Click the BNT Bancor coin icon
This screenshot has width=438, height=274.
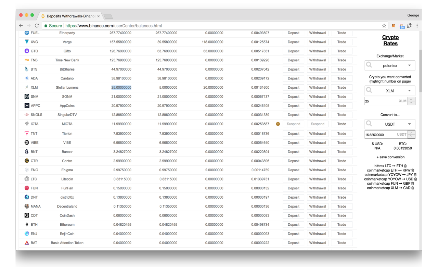click(27, 152)
